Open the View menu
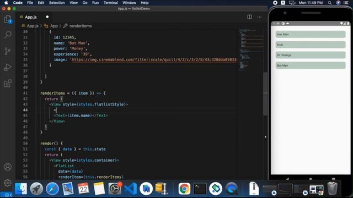 73,3
